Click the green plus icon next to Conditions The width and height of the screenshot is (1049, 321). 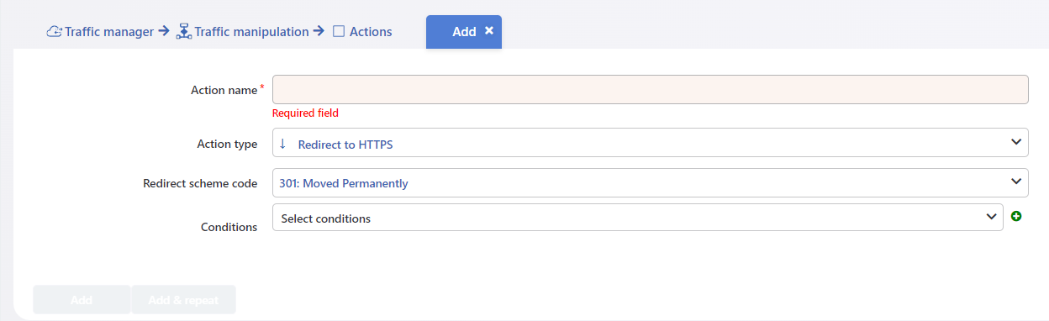pos(1016,217)
